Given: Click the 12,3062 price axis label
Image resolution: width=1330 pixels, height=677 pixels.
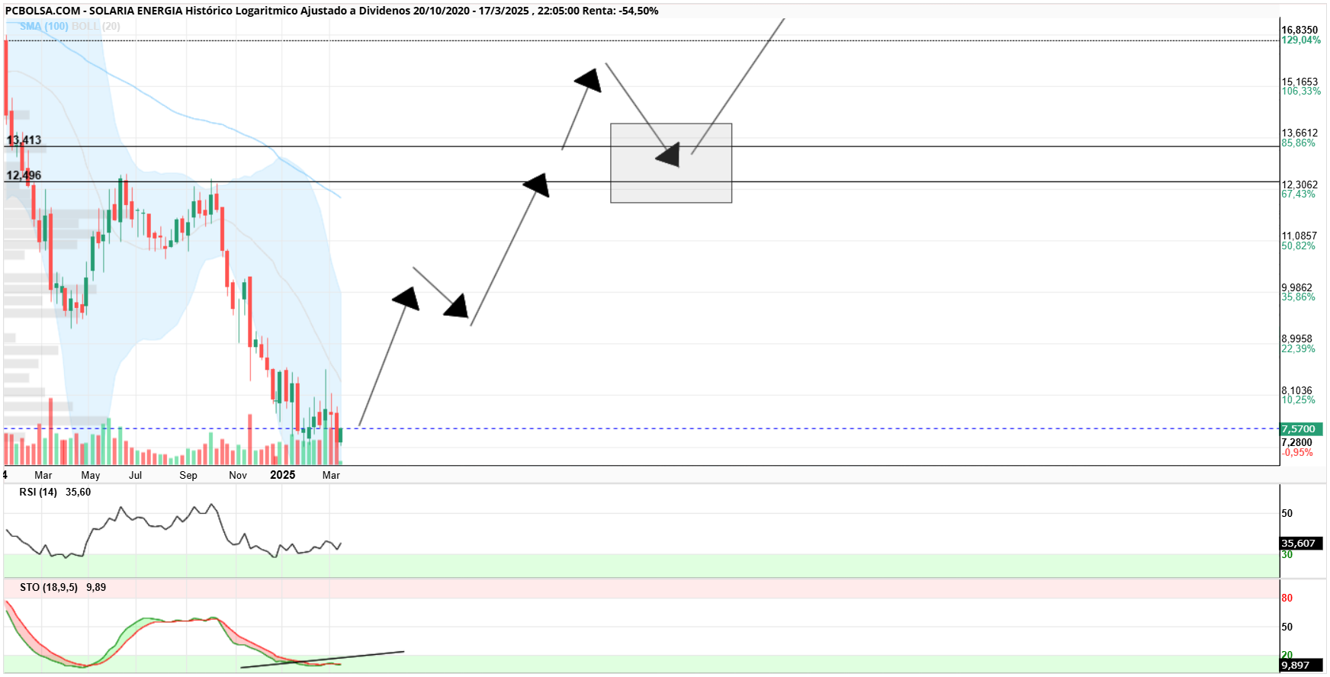Looking at the screenshot, I should coord(1299,184).
